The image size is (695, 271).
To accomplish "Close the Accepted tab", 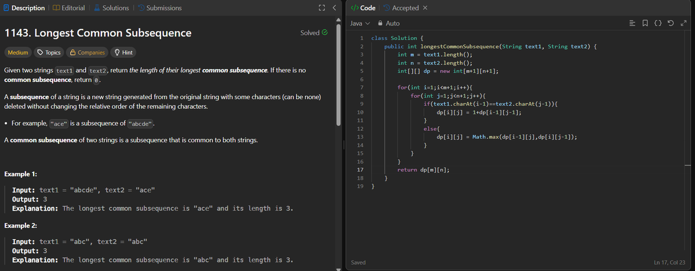I will [425, 8].
